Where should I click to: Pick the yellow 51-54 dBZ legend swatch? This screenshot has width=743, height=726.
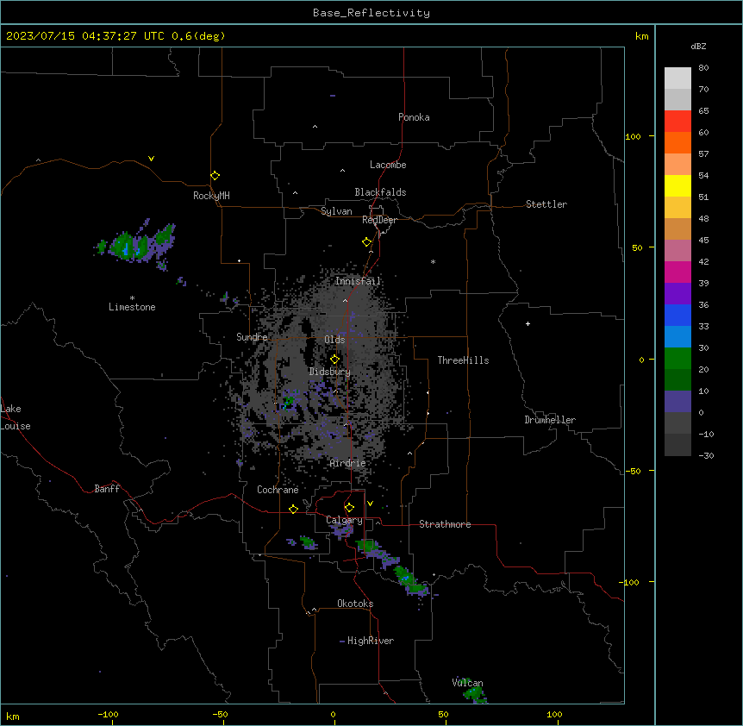coord(677,185)
